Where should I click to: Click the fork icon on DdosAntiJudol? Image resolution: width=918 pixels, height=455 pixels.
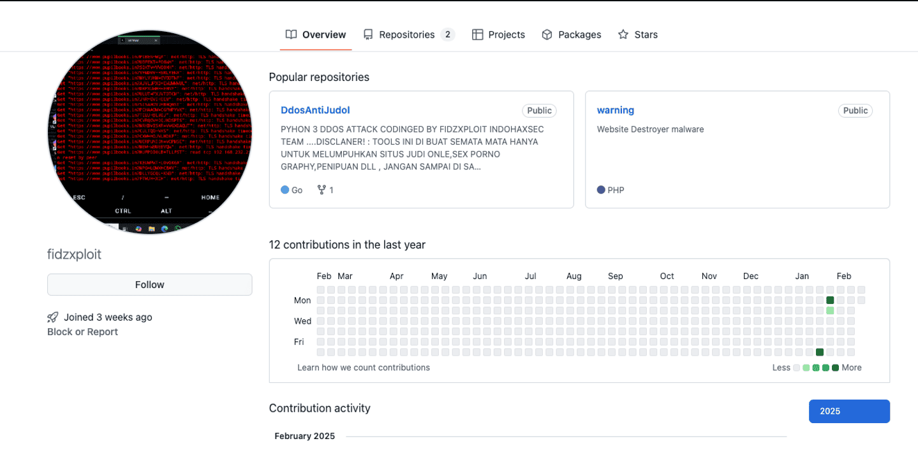(x=322, y=190)
